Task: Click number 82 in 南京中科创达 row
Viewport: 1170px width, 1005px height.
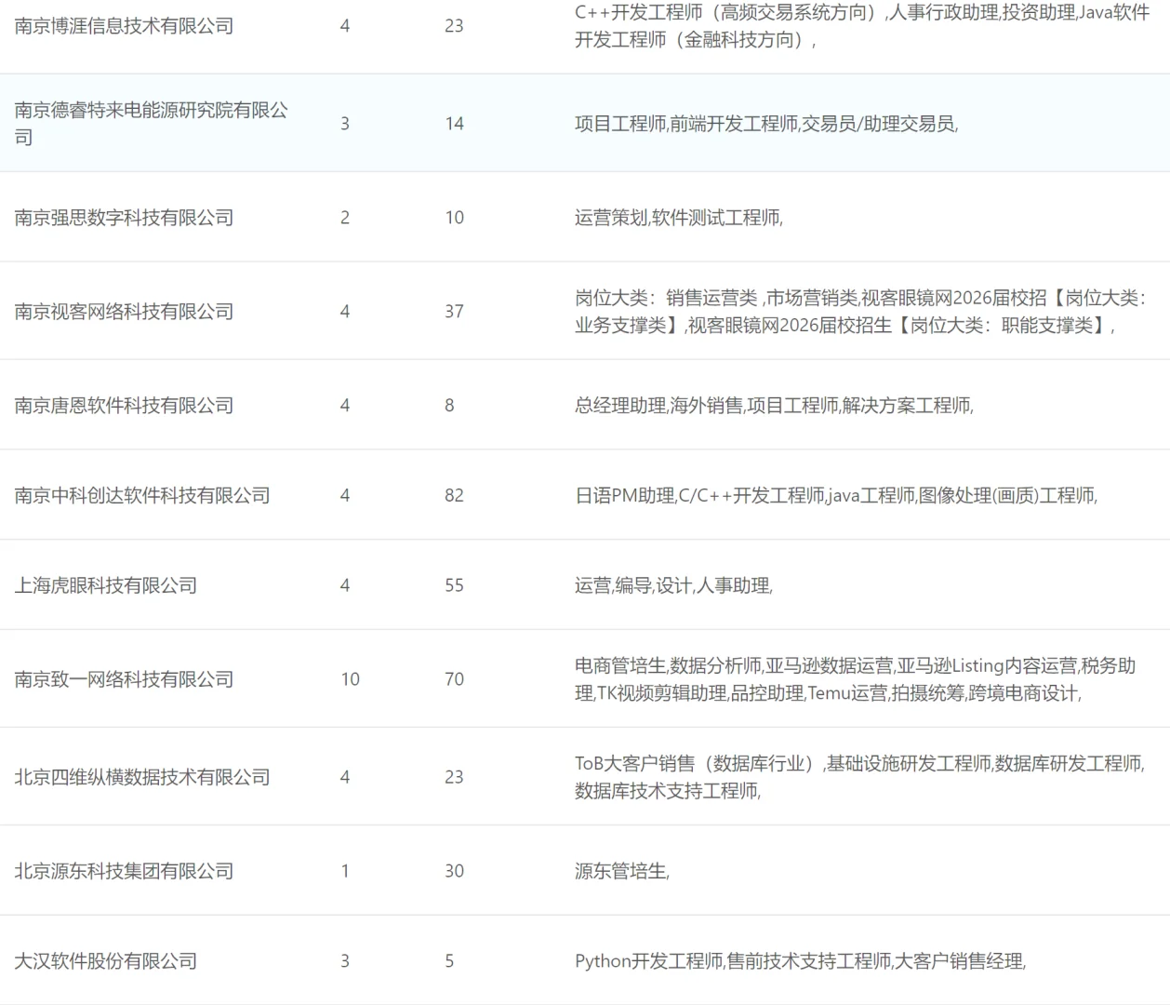Action: pyautogui.click(x=454, y=495)
